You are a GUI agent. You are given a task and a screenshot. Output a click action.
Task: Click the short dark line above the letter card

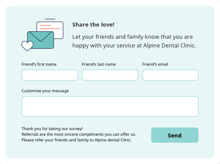pos(50,19)
